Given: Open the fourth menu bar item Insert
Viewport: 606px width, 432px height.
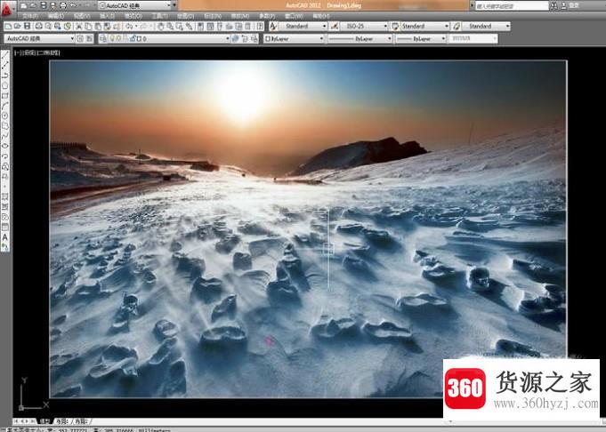Looking at the screenshot, I should [x=107, y=16].
